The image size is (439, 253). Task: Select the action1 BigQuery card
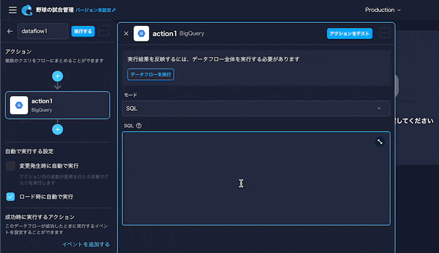(58, 105)
